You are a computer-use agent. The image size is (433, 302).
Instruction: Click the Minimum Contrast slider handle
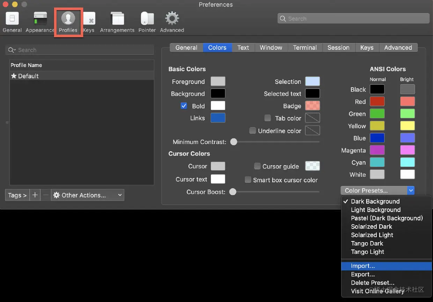[234, 142]
